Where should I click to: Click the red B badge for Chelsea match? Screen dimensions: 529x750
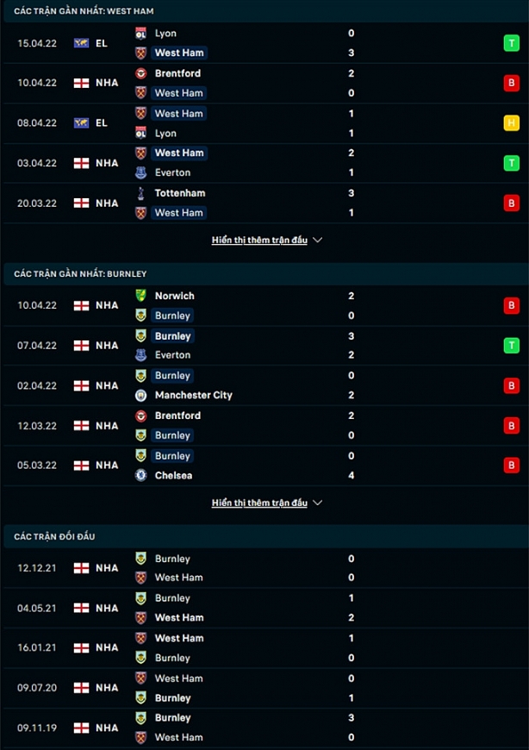point(512,466)
